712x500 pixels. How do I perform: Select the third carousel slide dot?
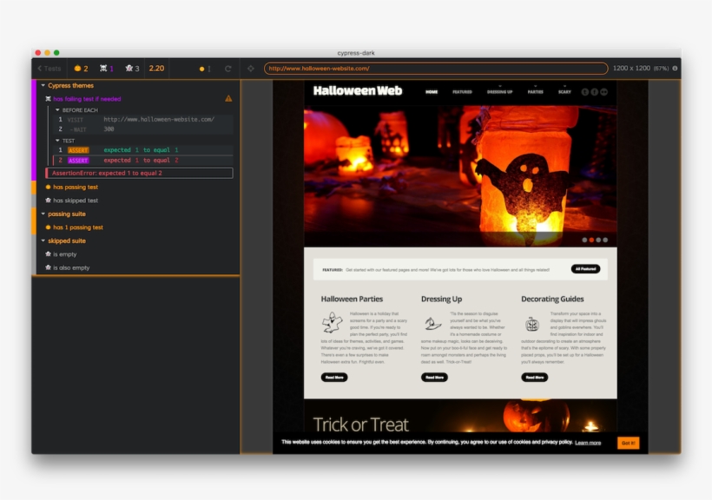598,240
